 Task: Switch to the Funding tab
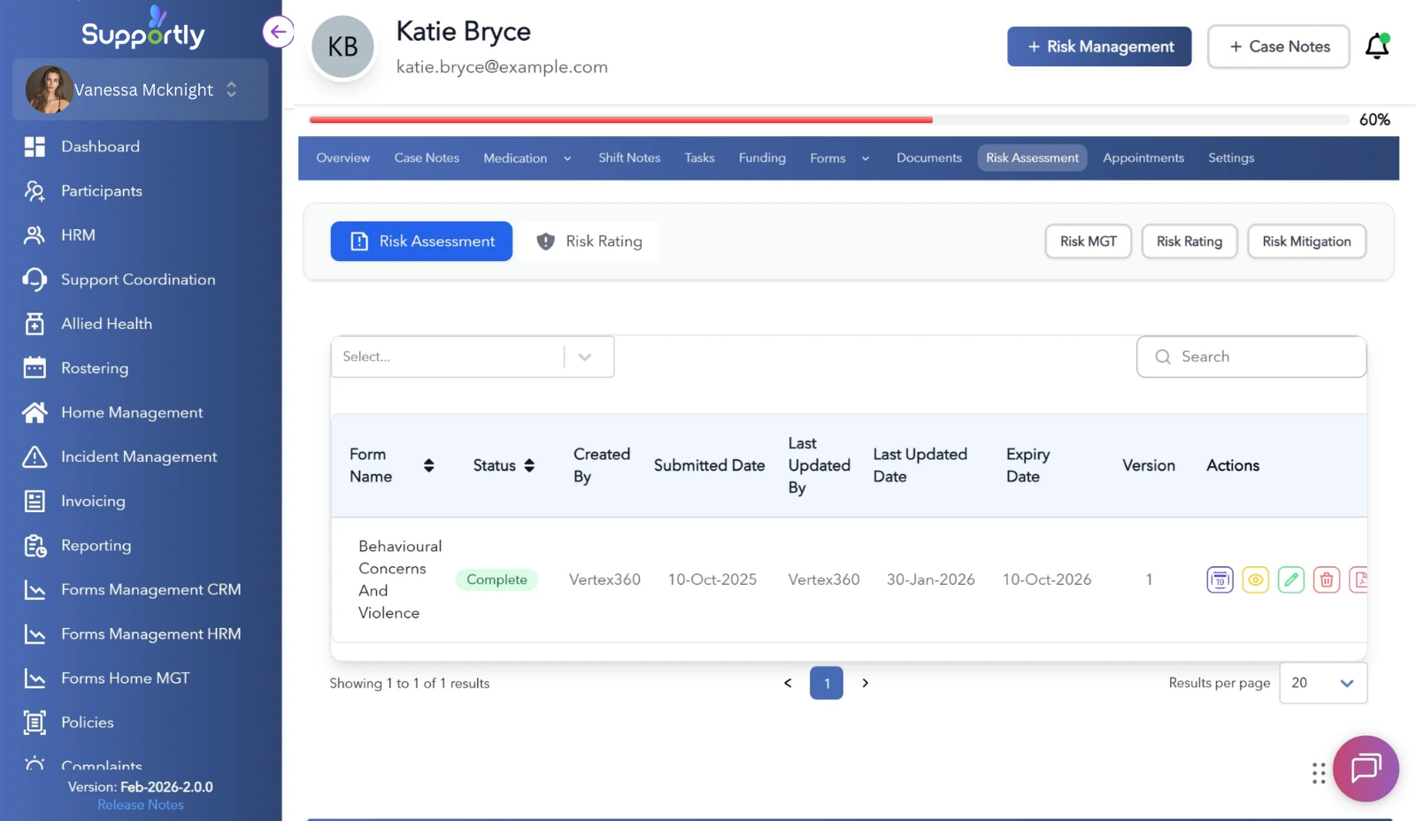(762, 157)
